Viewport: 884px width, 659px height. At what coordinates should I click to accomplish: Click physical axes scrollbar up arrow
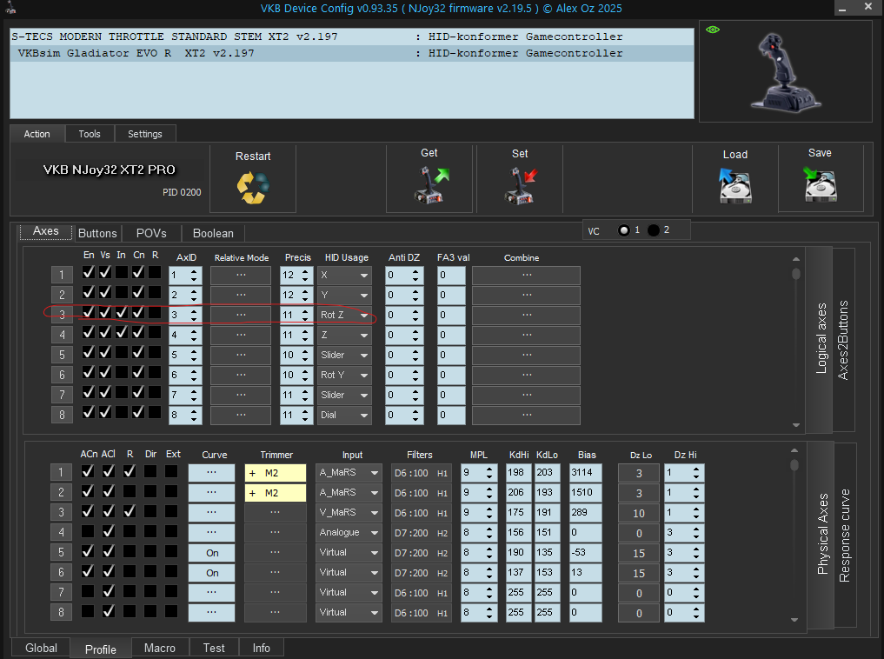(794, 450)
